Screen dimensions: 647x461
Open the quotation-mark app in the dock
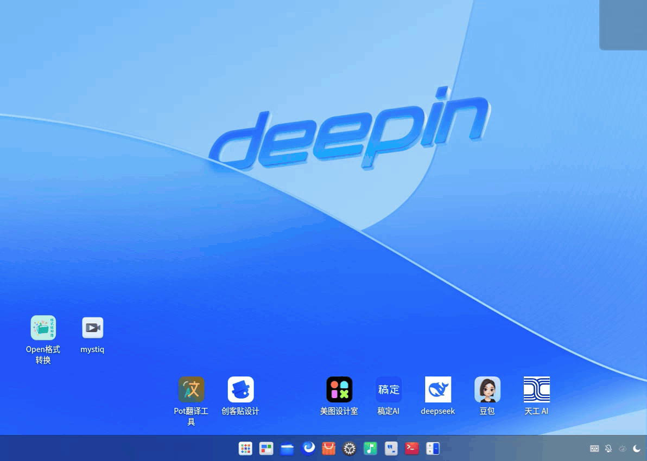(x=391, y=448)
